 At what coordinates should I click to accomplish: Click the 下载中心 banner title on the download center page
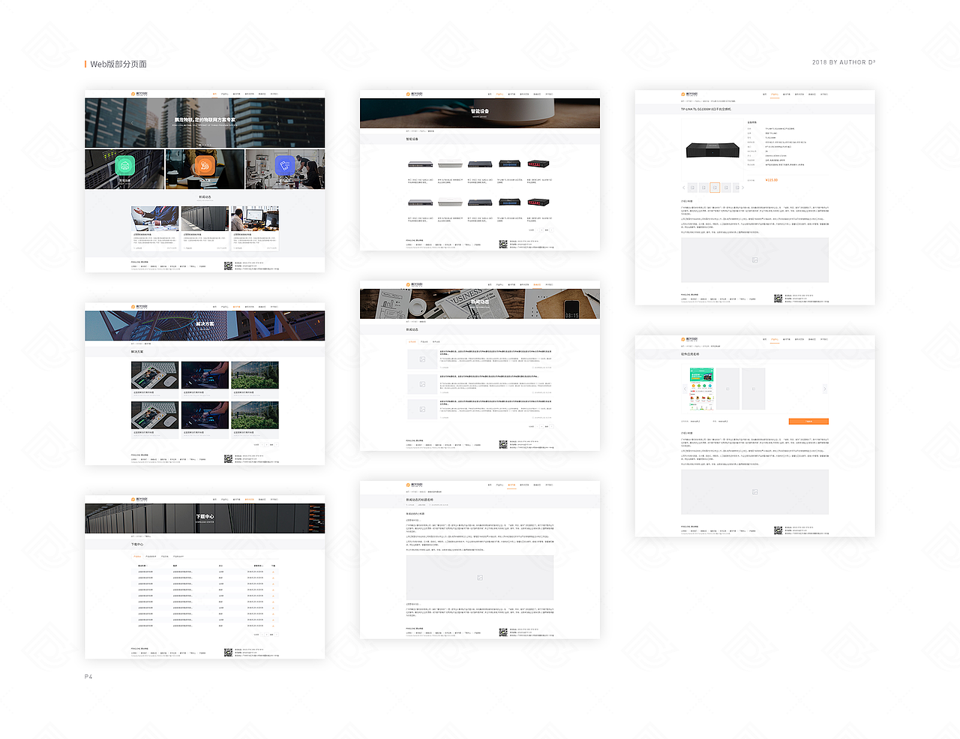point(205,516)
